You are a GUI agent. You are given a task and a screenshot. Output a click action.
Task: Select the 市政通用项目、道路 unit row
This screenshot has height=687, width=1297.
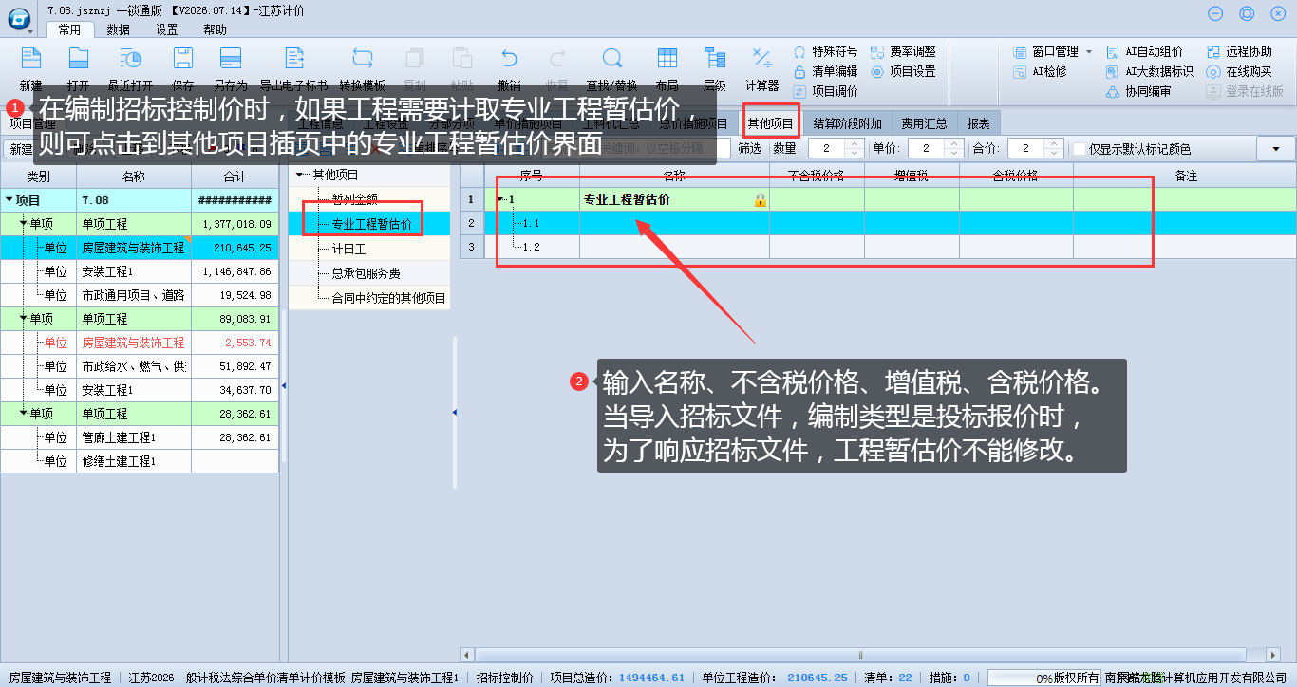pyautogui.click(x=140, y=295)
